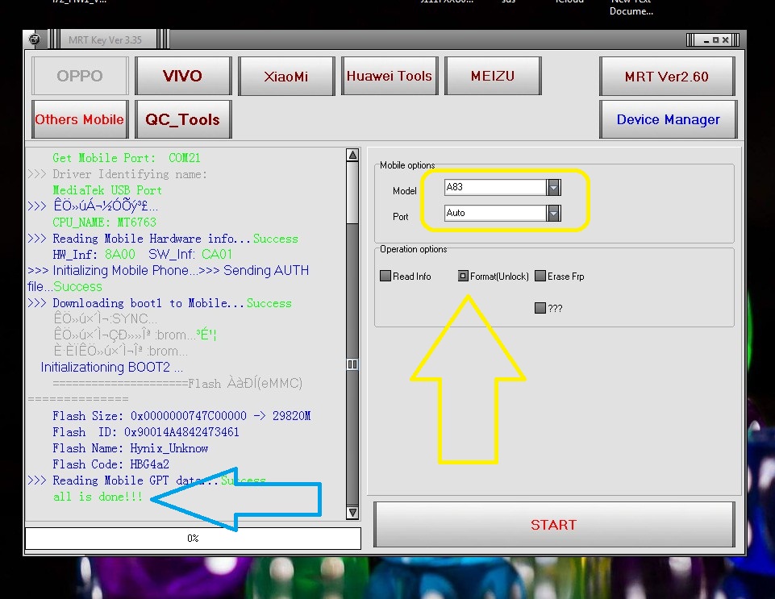Open Others Mobile section
775x599 pixels.
(80, 119)
